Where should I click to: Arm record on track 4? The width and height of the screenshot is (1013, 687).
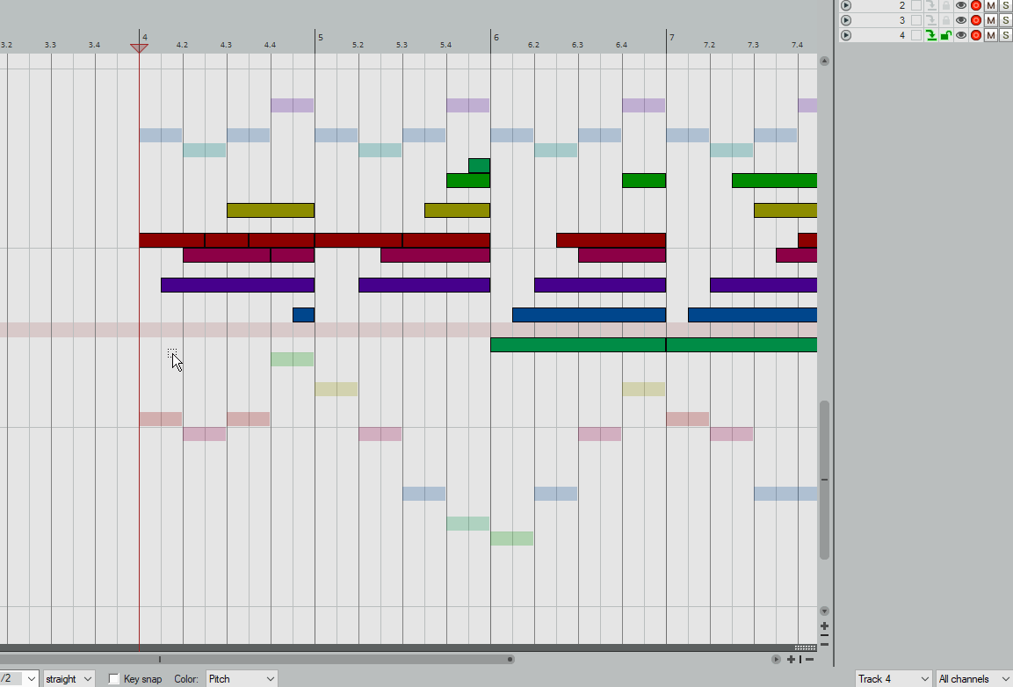point(976,35)
